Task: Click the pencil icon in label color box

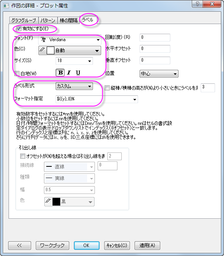Action: 42,50
